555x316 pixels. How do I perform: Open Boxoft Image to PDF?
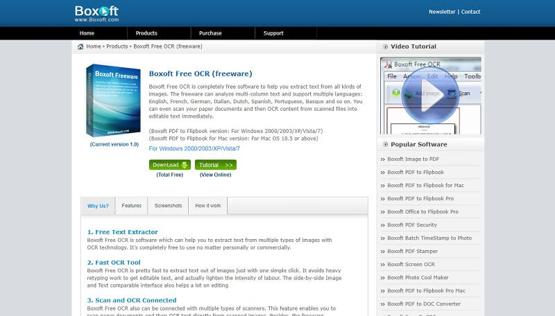[413, 159]
